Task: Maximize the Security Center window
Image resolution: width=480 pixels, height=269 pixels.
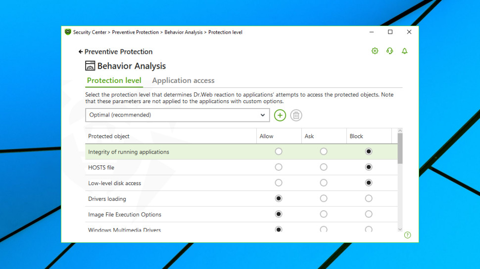Action: point(390,32)
